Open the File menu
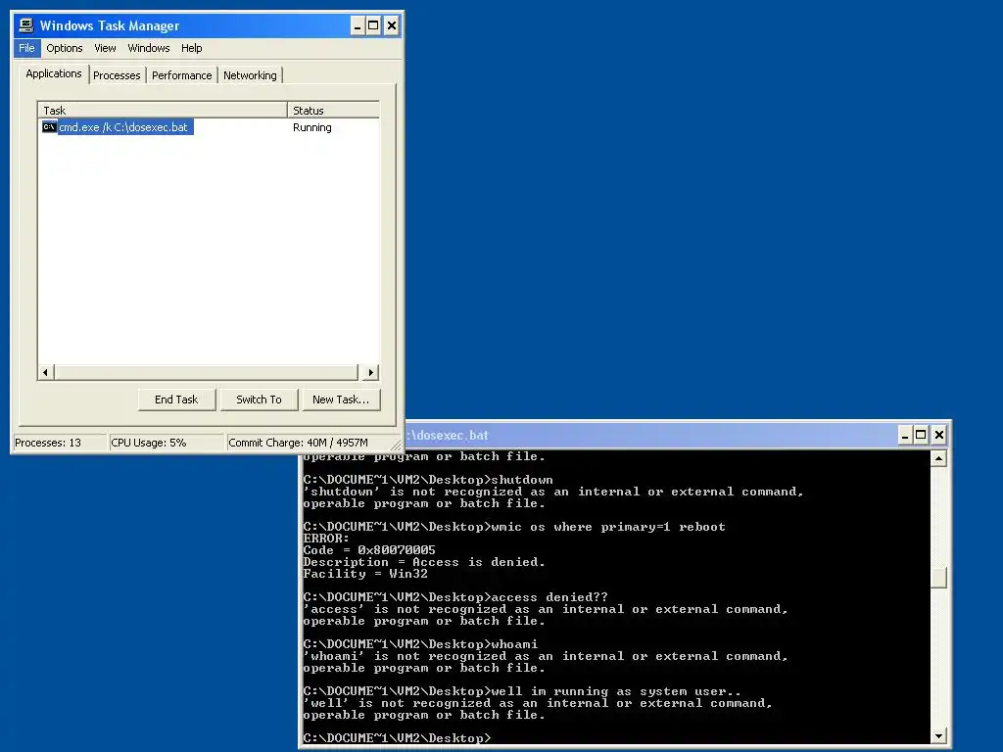Image resolution: width=1003 pixels, height=752 pixels. point(26,48)
